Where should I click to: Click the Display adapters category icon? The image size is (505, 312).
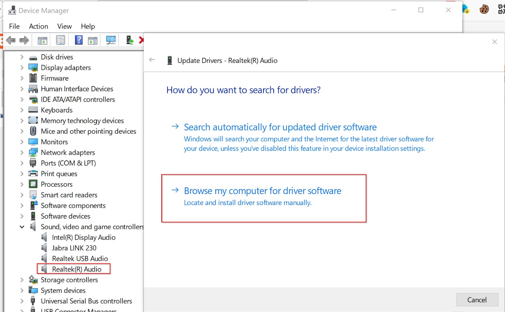[x=33, y=68]
